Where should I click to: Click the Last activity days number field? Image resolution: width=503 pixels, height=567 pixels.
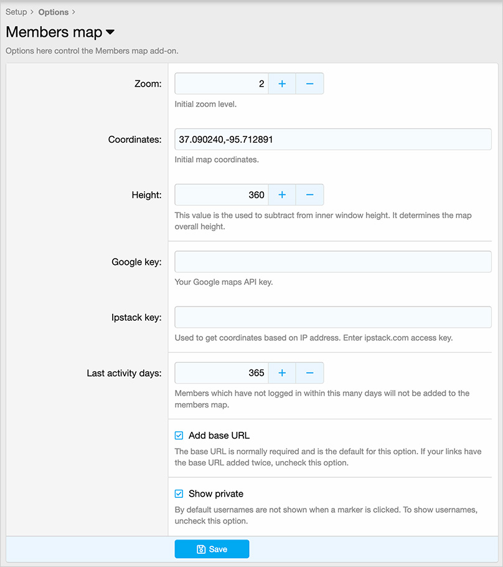[222, 373]
